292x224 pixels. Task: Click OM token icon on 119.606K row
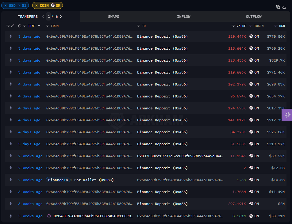point(251,72)
